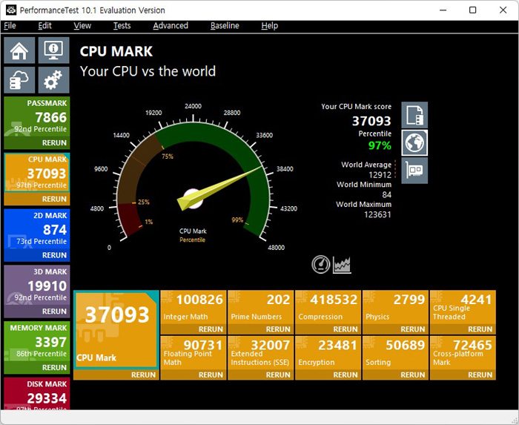The image size is (519, 425).
Task: Switch to the gauge dial view icon
Action: pos(321,264)
